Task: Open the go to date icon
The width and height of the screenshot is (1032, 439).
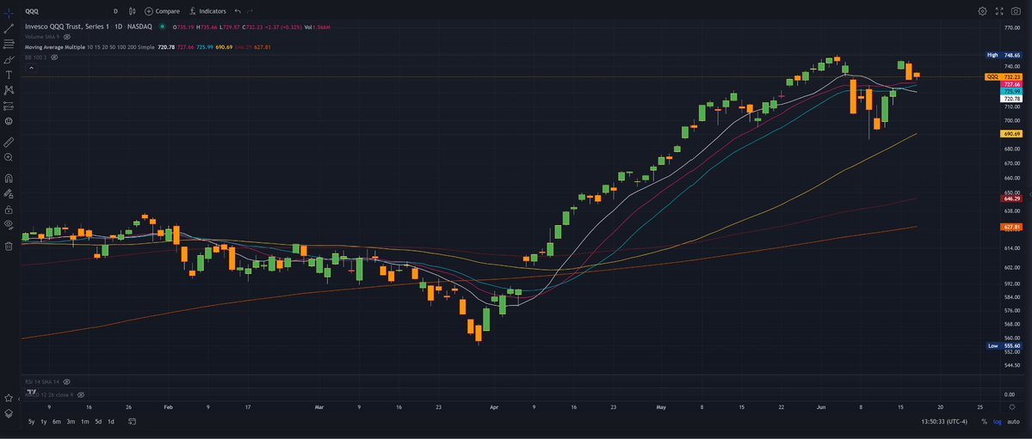Action: click(x=133, y=421)
